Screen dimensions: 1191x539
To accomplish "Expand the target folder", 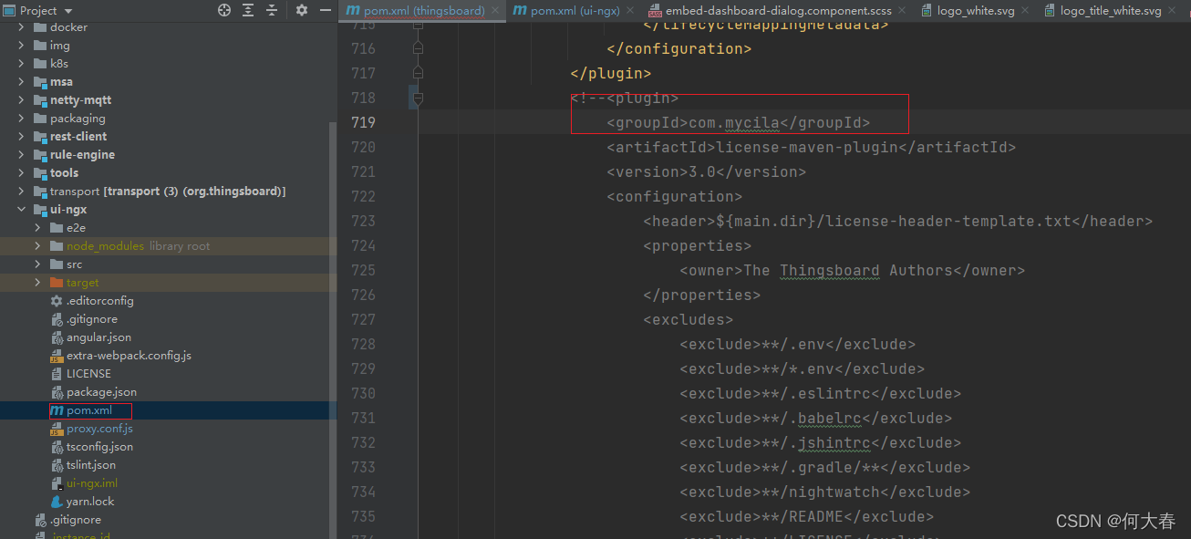I will point(37,283).
